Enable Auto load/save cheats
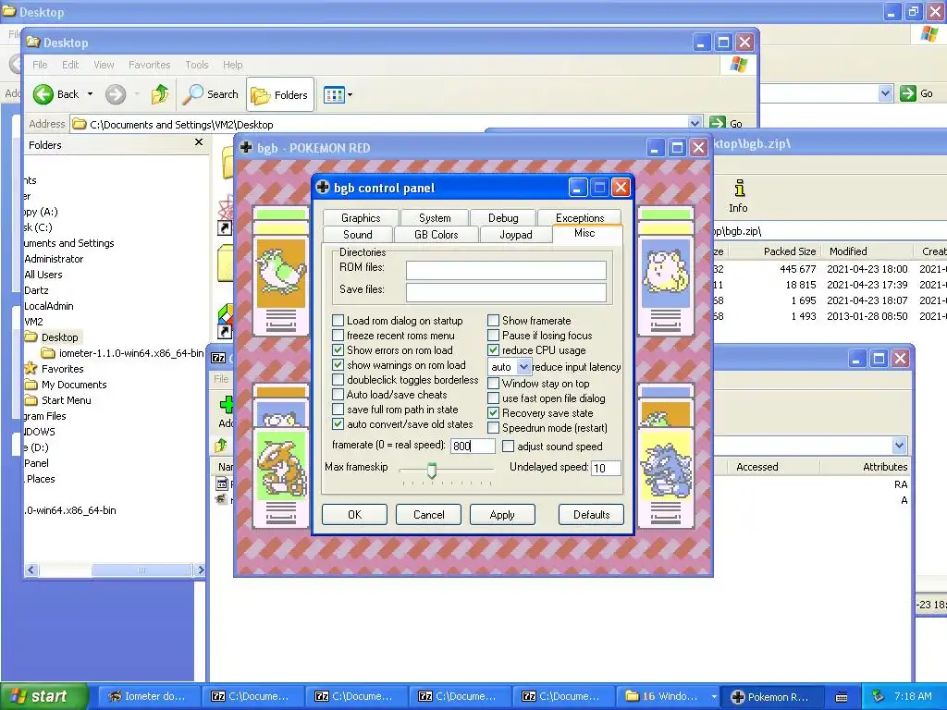 (x=338, y=394)
